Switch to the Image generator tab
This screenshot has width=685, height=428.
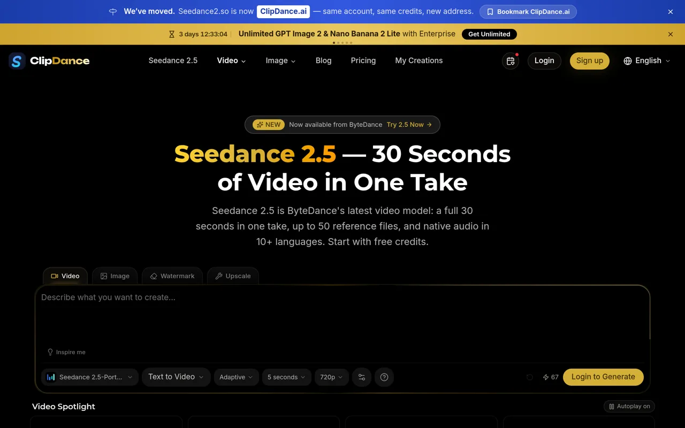(x=115, y=276)
